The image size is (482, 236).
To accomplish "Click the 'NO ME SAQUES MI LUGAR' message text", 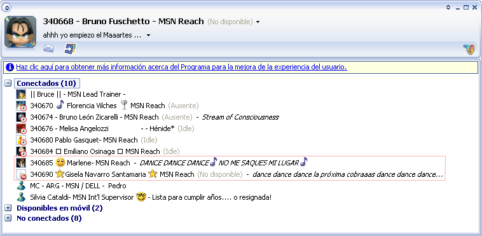I will point(259,162).
